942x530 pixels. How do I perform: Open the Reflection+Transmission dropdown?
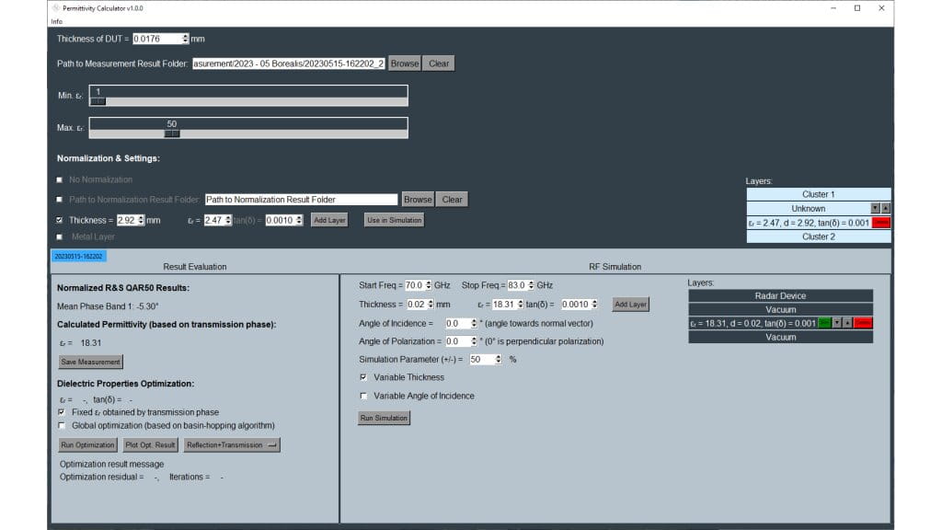click(x=231, y=445)
